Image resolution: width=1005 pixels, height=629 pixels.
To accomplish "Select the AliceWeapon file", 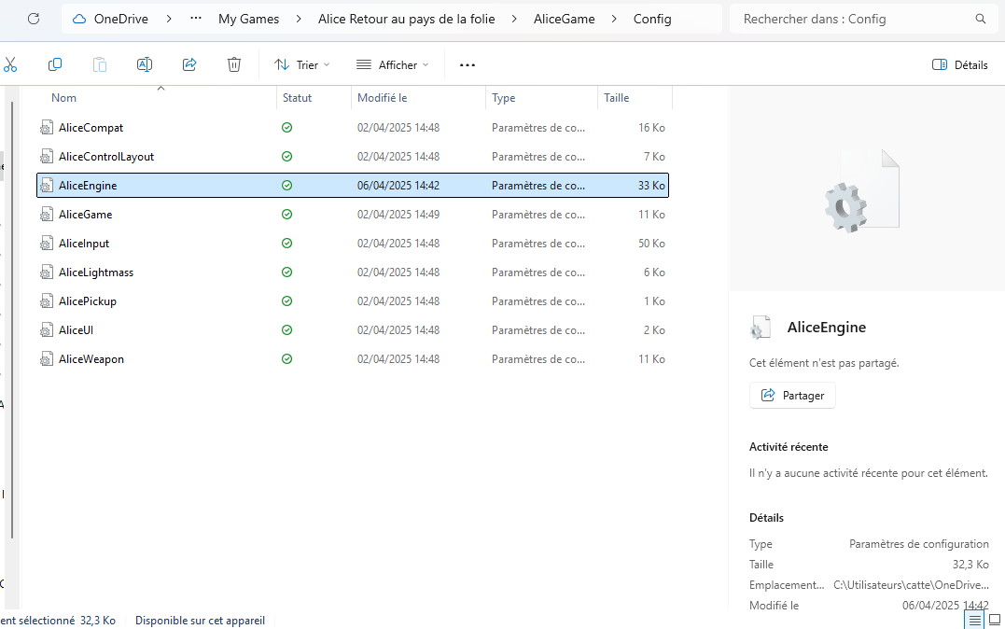I will point(91,359).
